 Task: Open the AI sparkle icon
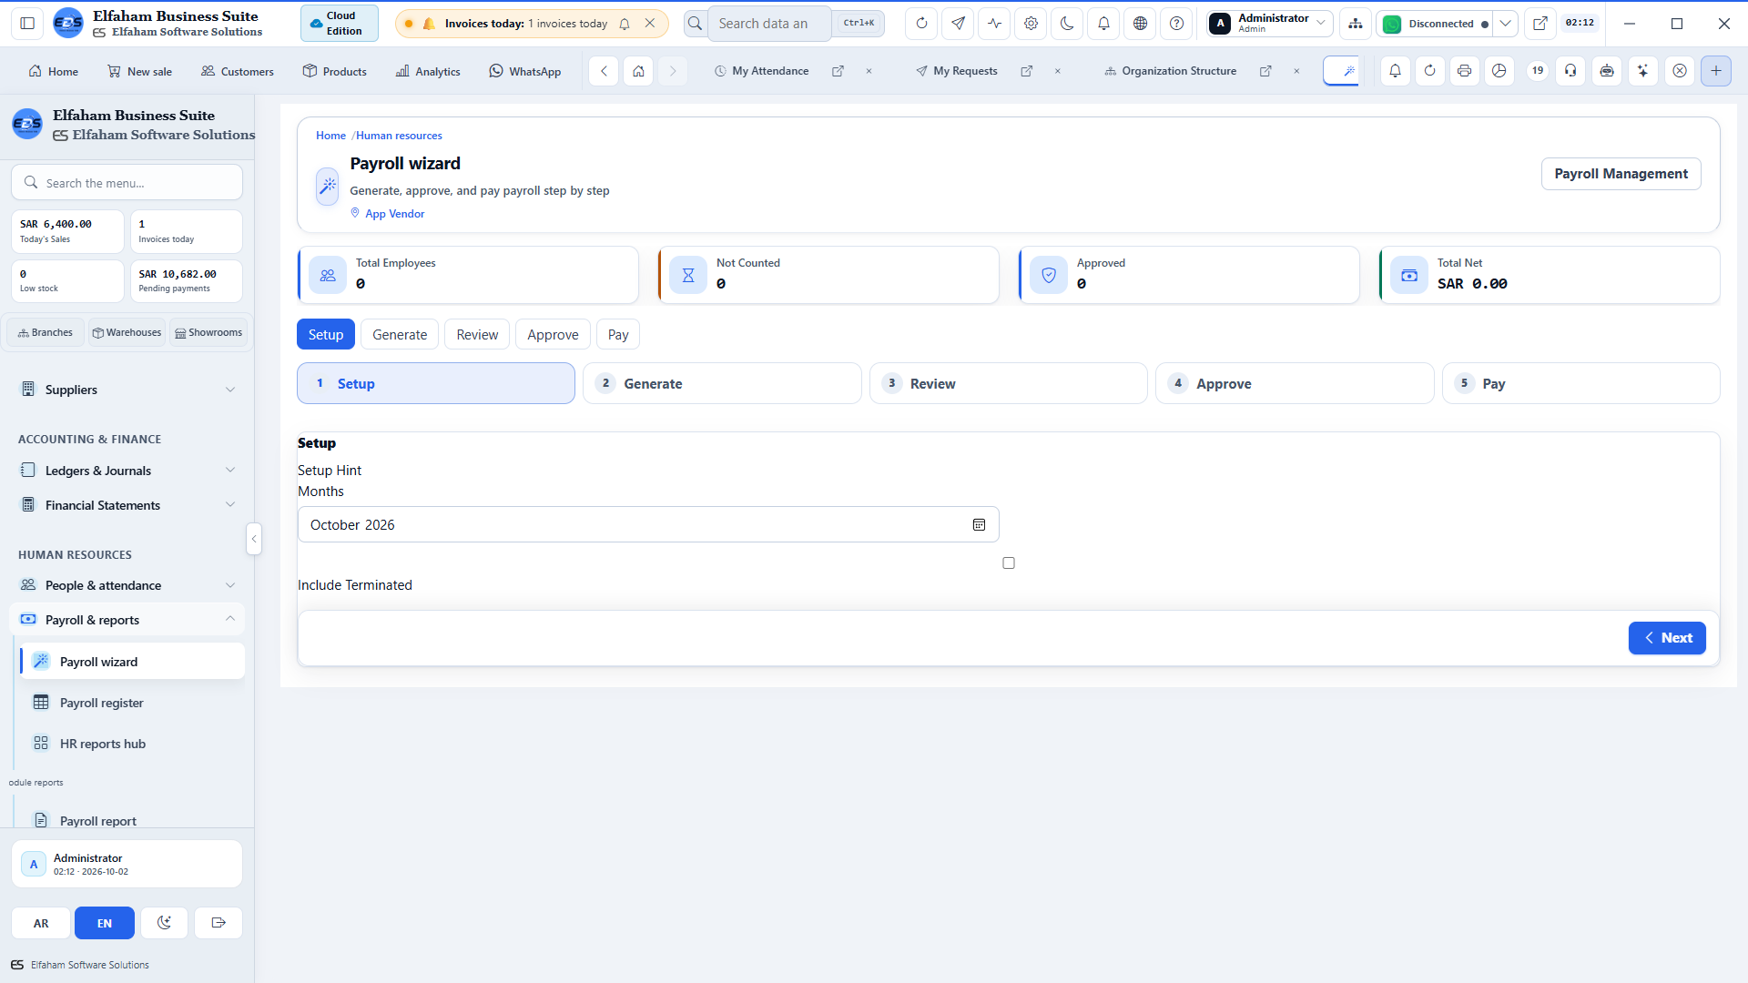(1642, 70)
